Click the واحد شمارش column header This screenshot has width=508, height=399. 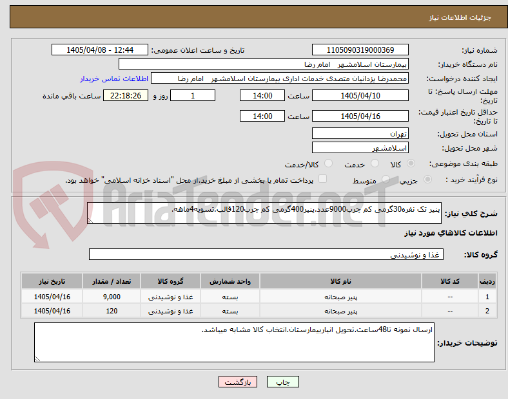click(x=230, y=281)
